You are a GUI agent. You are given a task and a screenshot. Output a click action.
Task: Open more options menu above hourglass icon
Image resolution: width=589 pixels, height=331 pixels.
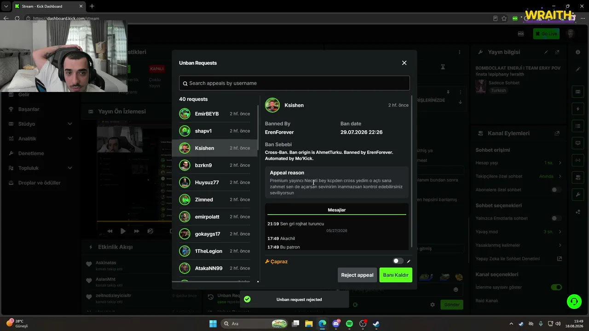(460, 52)
